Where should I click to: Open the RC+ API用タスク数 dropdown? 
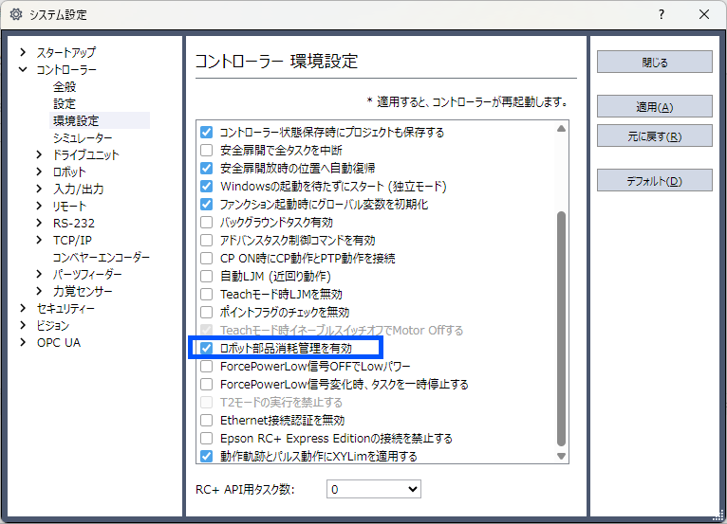coord(374,489)
